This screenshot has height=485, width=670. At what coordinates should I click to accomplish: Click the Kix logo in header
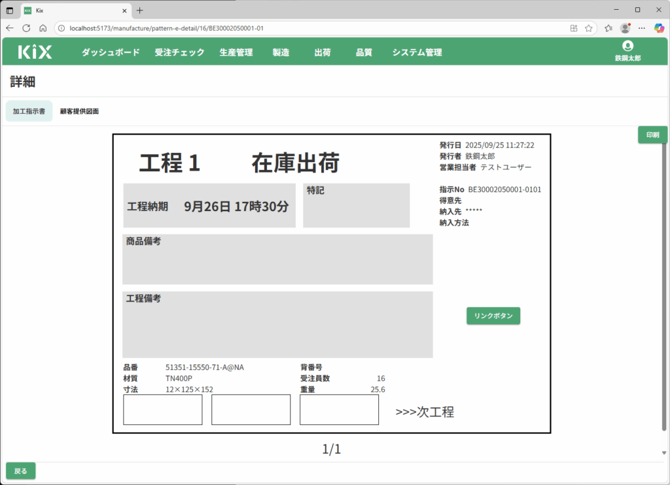pyautogui.click(x=35, y=52)
